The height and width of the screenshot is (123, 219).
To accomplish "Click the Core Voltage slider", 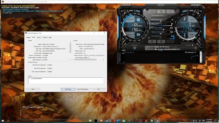I will click(161, 17).
